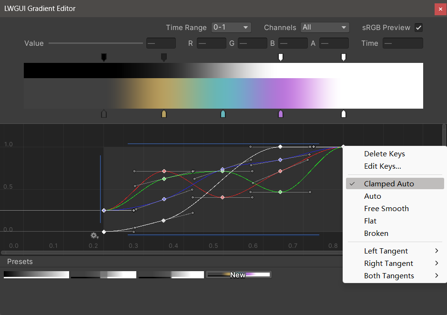This screenshot has width=447, height=315.
Task: Apply the first black-to-white gradient preset
Action: pos(36,275)
